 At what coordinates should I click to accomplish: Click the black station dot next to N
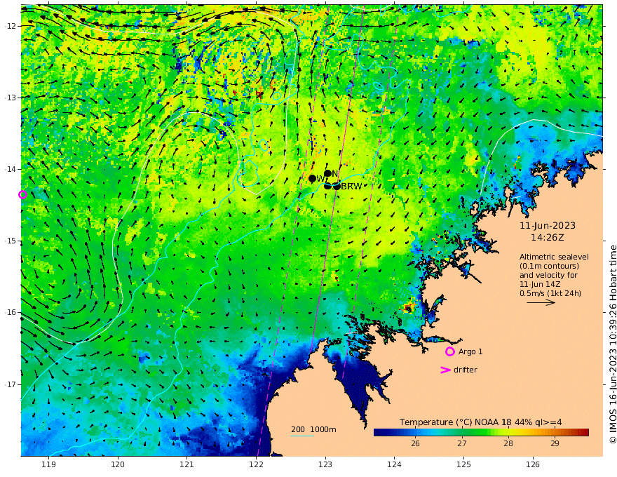click(x=328, y=173)
